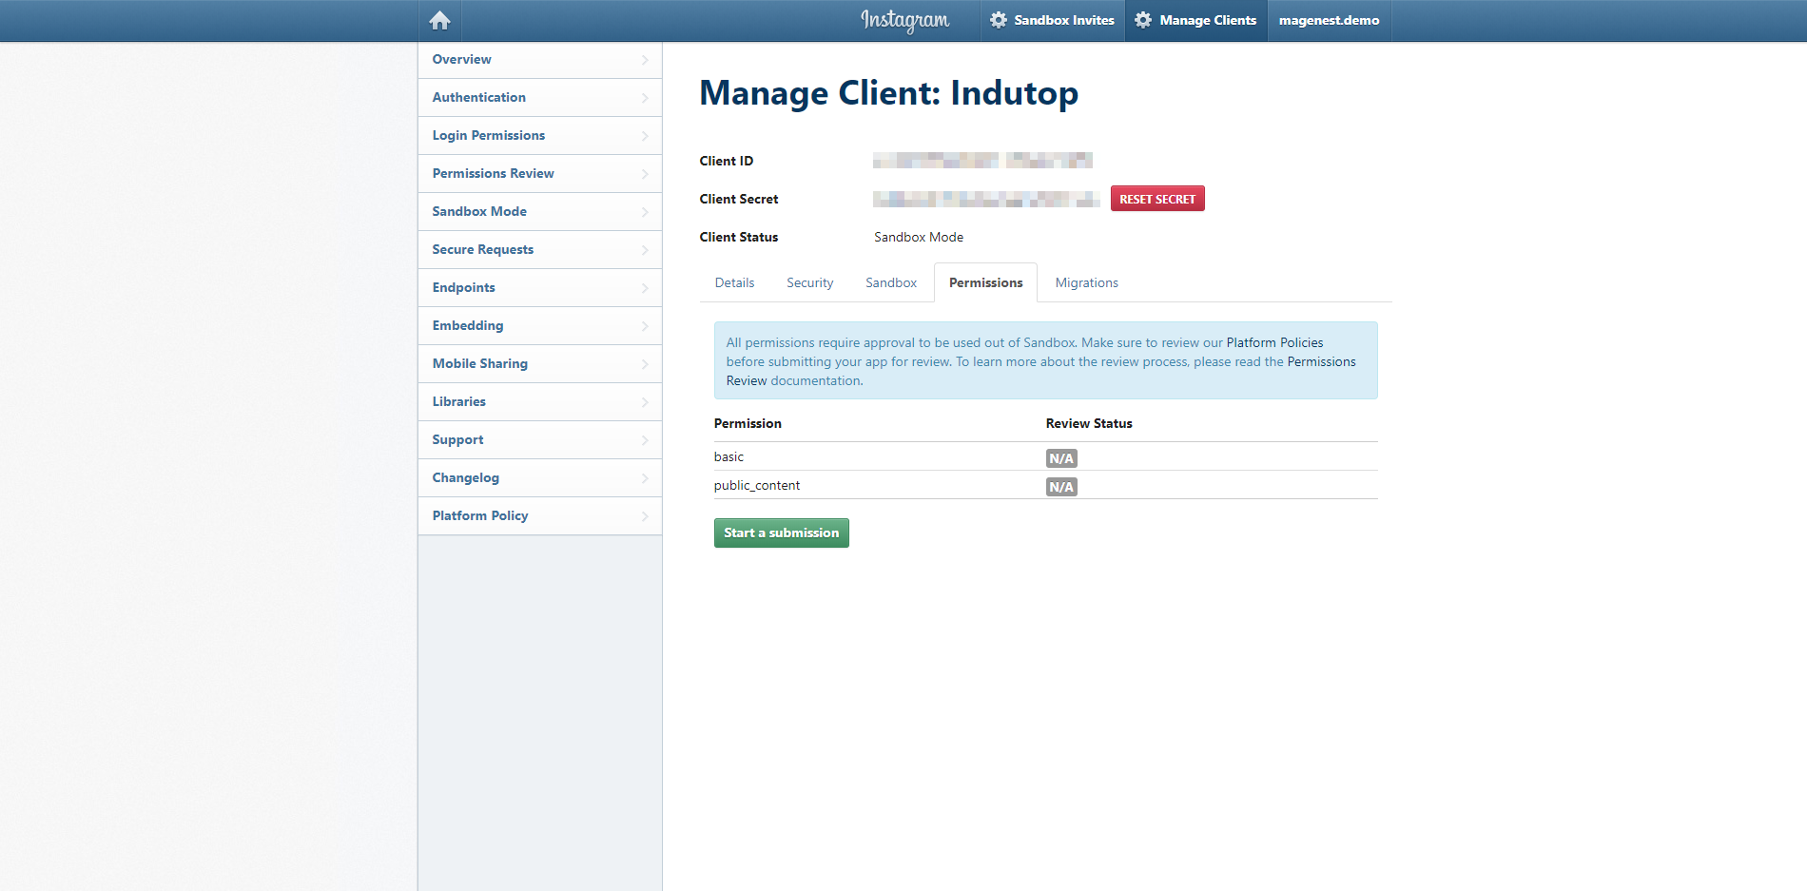Open the Endpoints sidebar page

540,287
